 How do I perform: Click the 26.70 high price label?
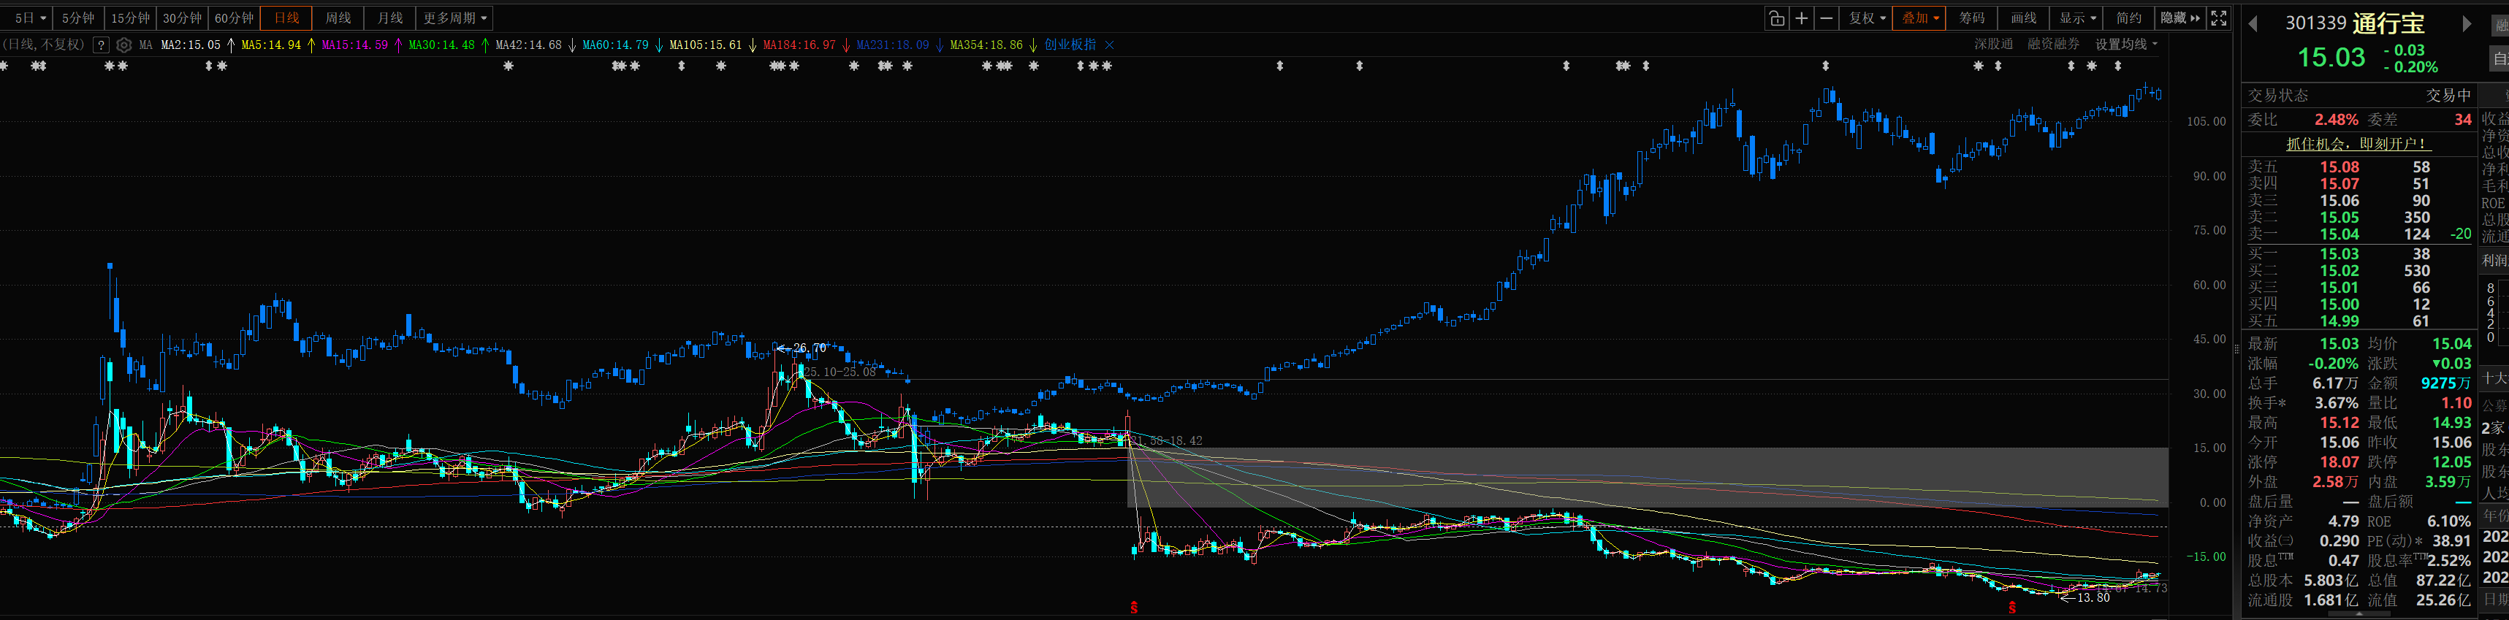pyautogui.click(x=810, y=348)
